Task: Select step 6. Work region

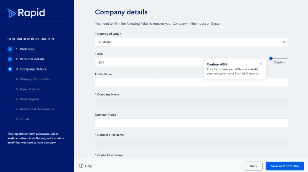Action: [x=27, y=99]
